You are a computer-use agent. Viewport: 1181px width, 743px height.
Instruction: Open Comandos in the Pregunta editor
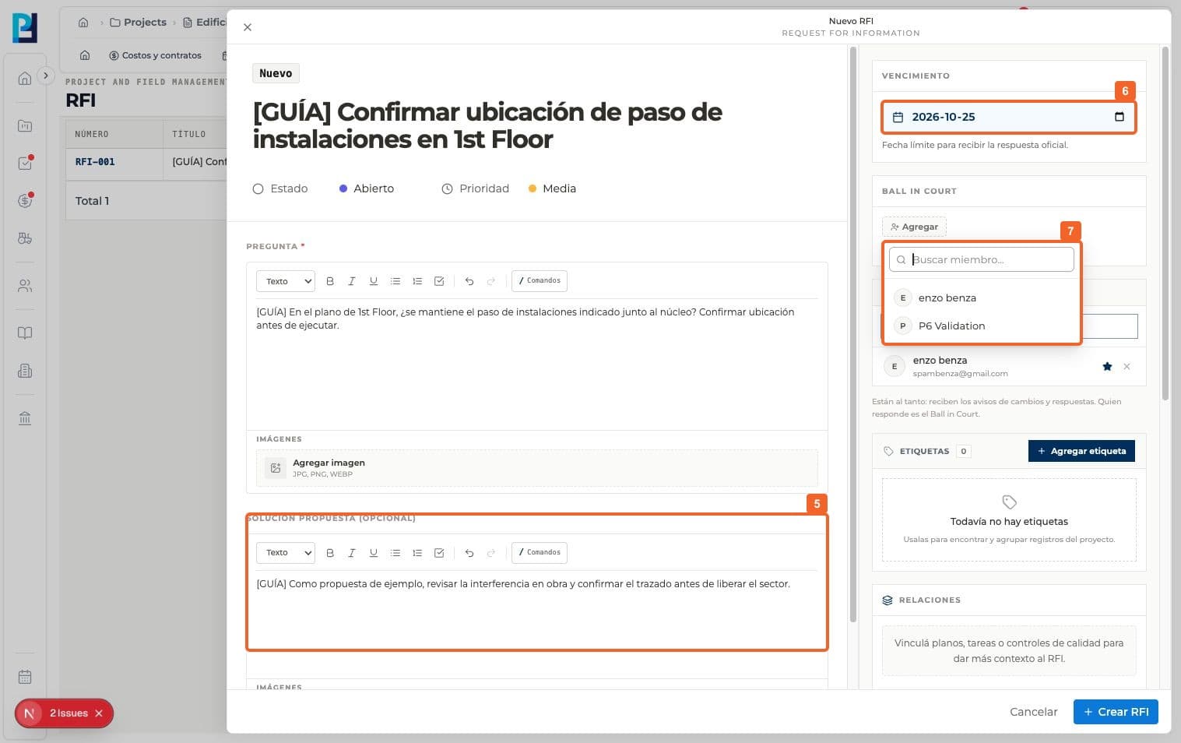540,281
